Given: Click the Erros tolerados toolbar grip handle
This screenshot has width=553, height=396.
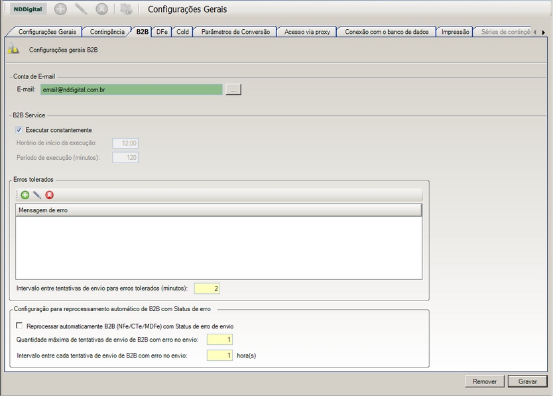Looking at the screenshot, I should pos(17,195).
